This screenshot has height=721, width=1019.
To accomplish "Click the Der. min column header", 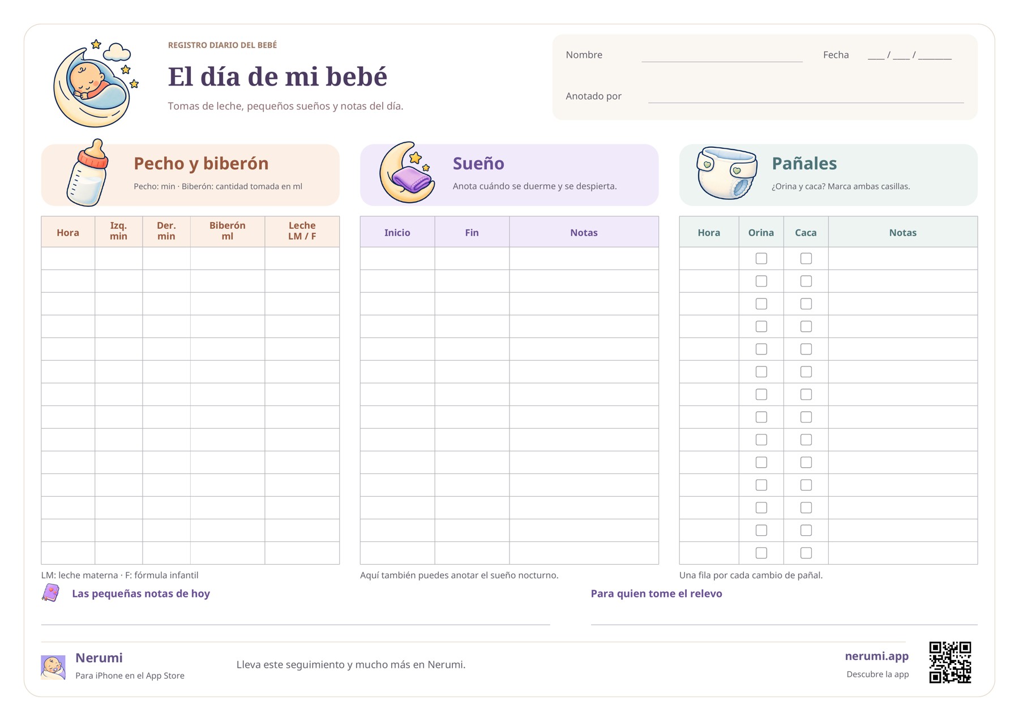I will pyautogui.click(x=166, y=231).
